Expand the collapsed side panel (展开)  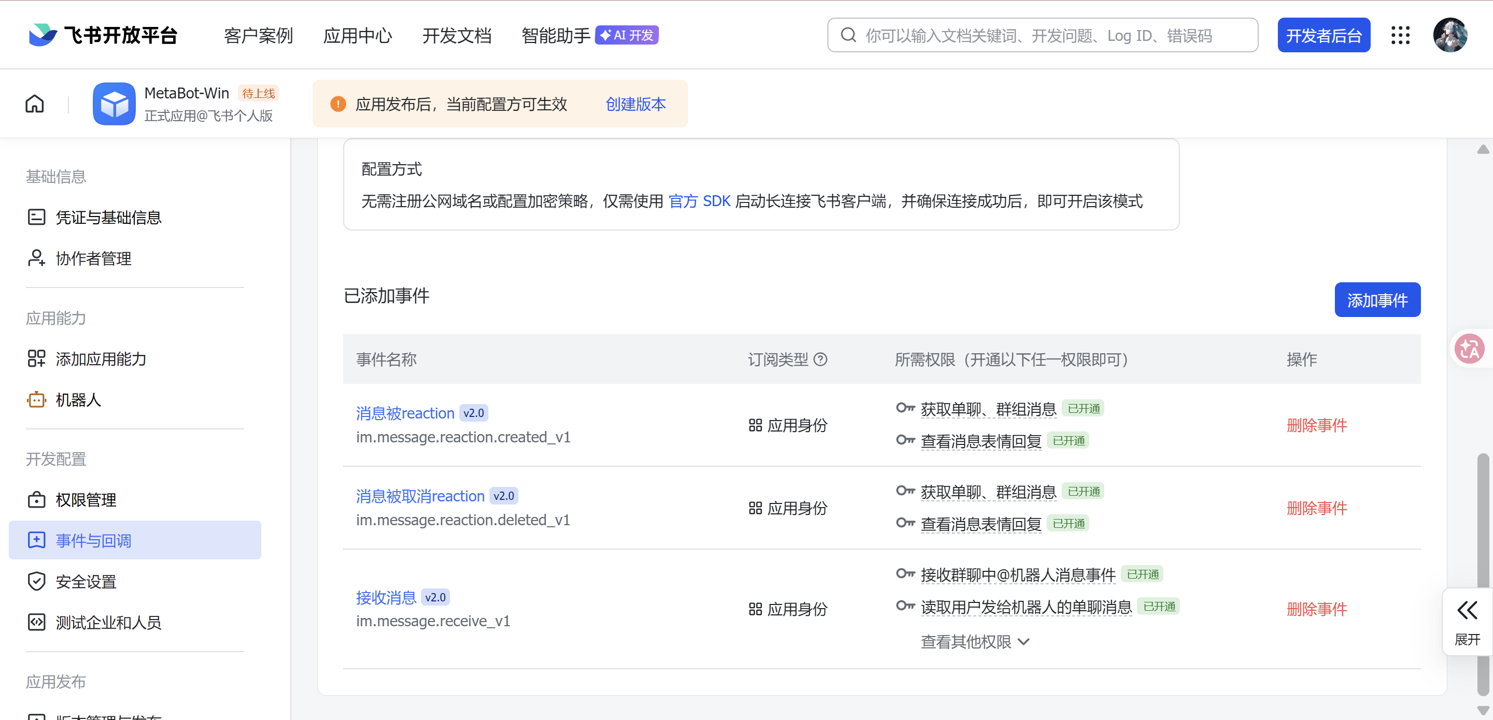[1467, 622]
